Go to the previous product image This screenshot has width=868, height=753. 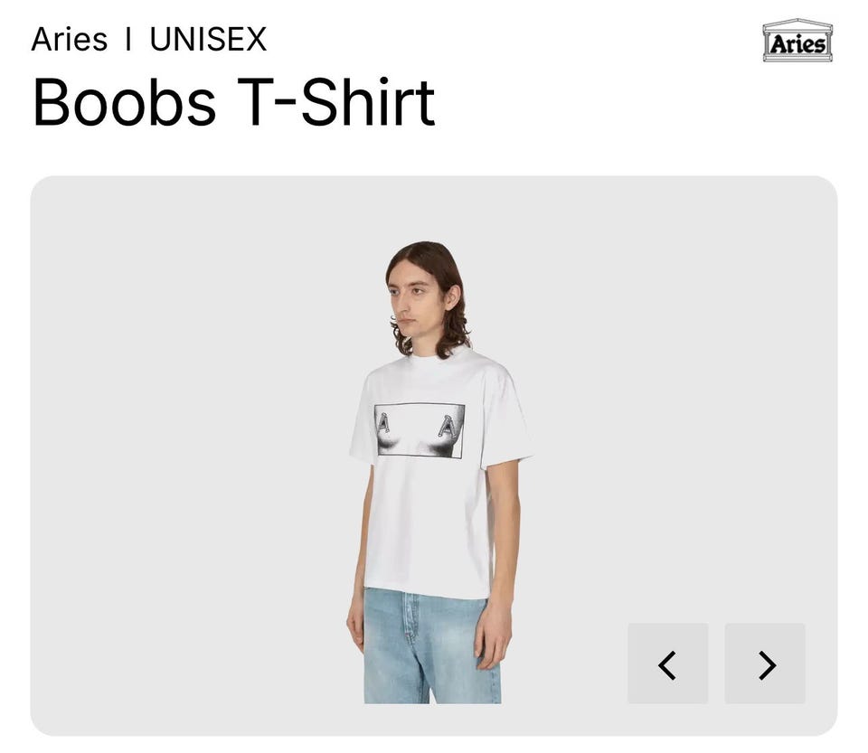click(667, 664)
